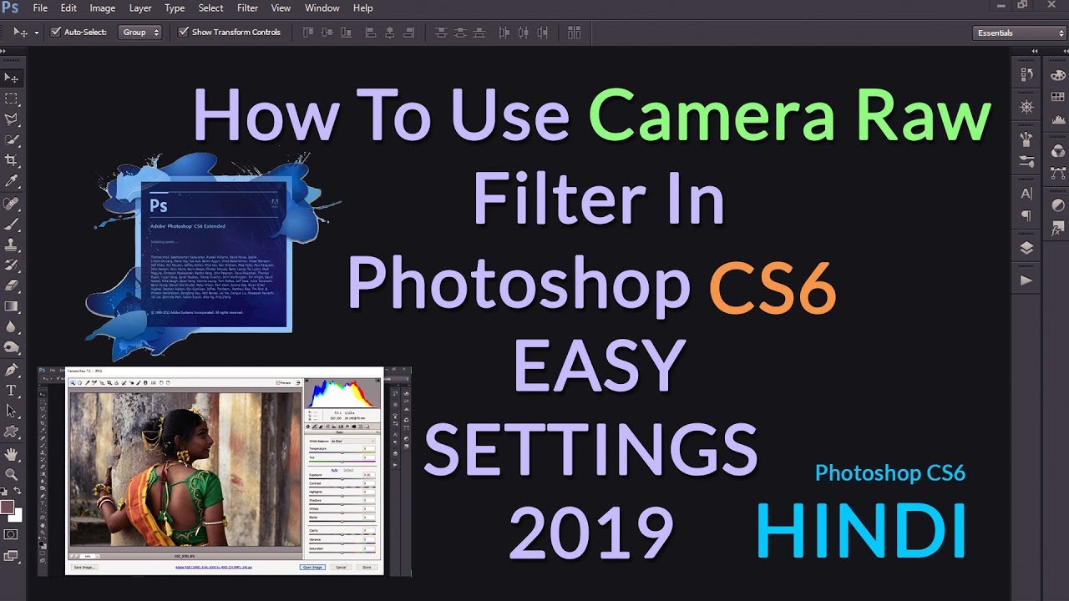Open the Adjustments panel icon
This screenshot has width=1069, height=601.
coord(1058,205)
